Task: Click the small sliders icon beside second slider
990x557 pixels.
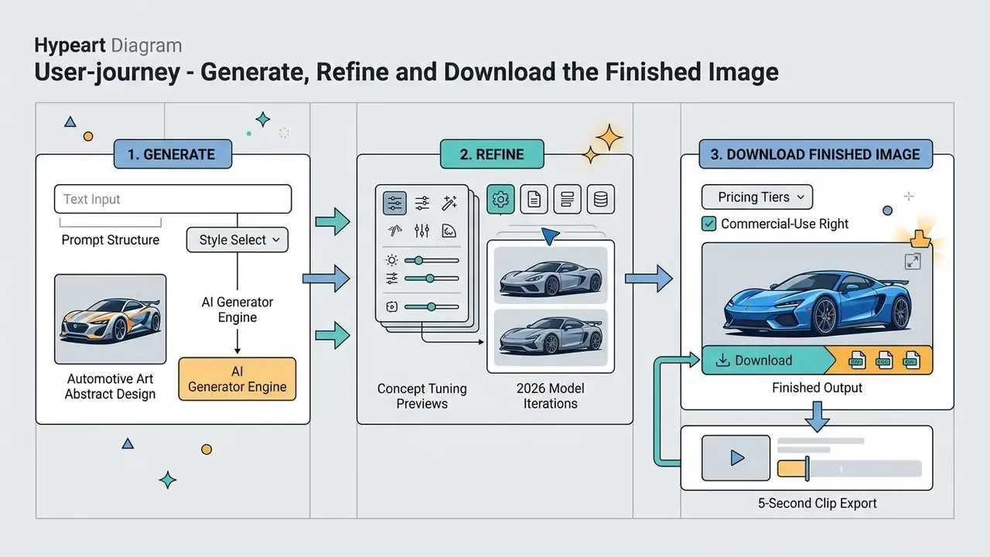Action: click(392, 278)
